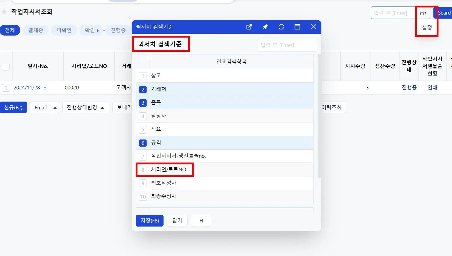The height and width of the screenshot is (256, 452).
Task: Uncheck item 2 거래처
Action: pyautogui.click(x=143, y=89)
